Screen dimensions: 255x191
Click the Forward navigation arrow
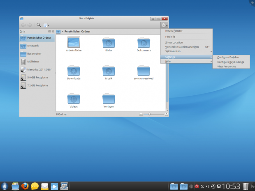(30, 25)
